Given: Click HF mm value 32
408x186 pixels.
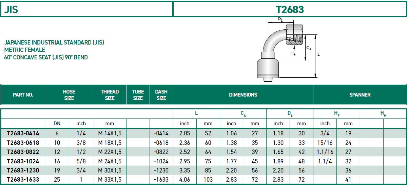Looking at the screenshot, I should point(348,161).
